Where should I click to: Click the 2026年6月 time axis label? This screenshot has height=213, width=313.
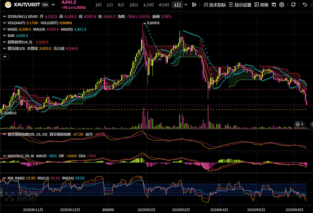(x=294, y=210)
